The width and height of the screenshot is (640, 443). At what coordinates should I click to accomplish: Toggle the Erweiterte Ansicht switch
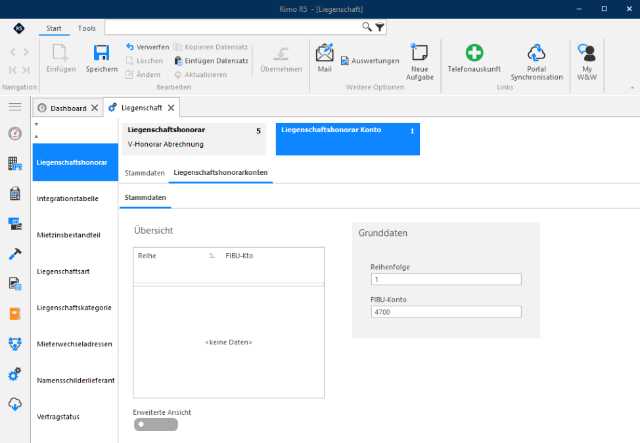(156, 425)
